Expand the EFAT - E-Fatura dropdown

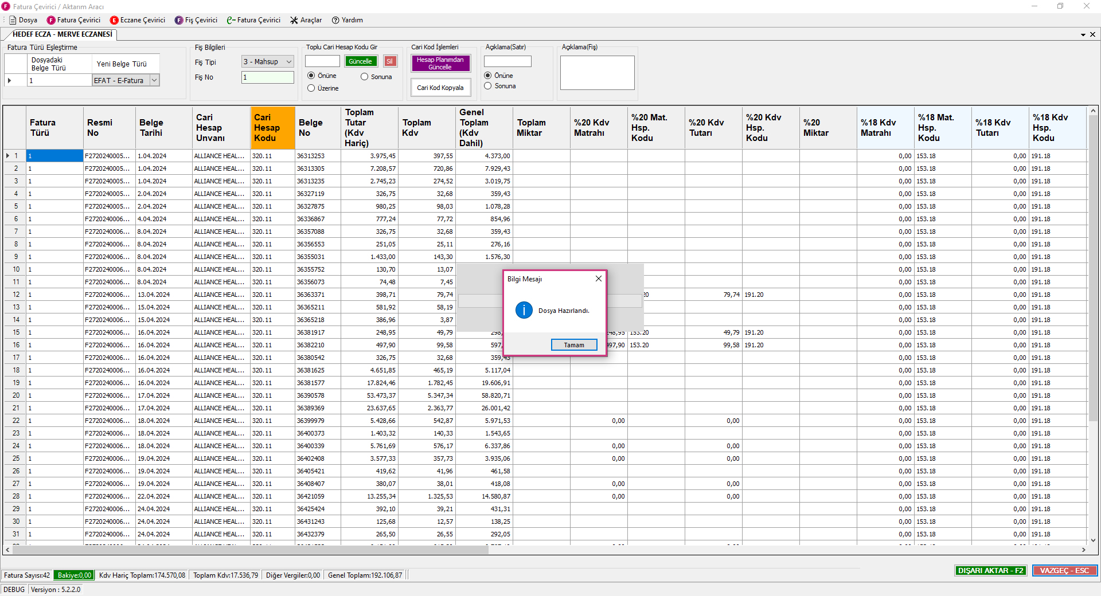tap(154, 81)
